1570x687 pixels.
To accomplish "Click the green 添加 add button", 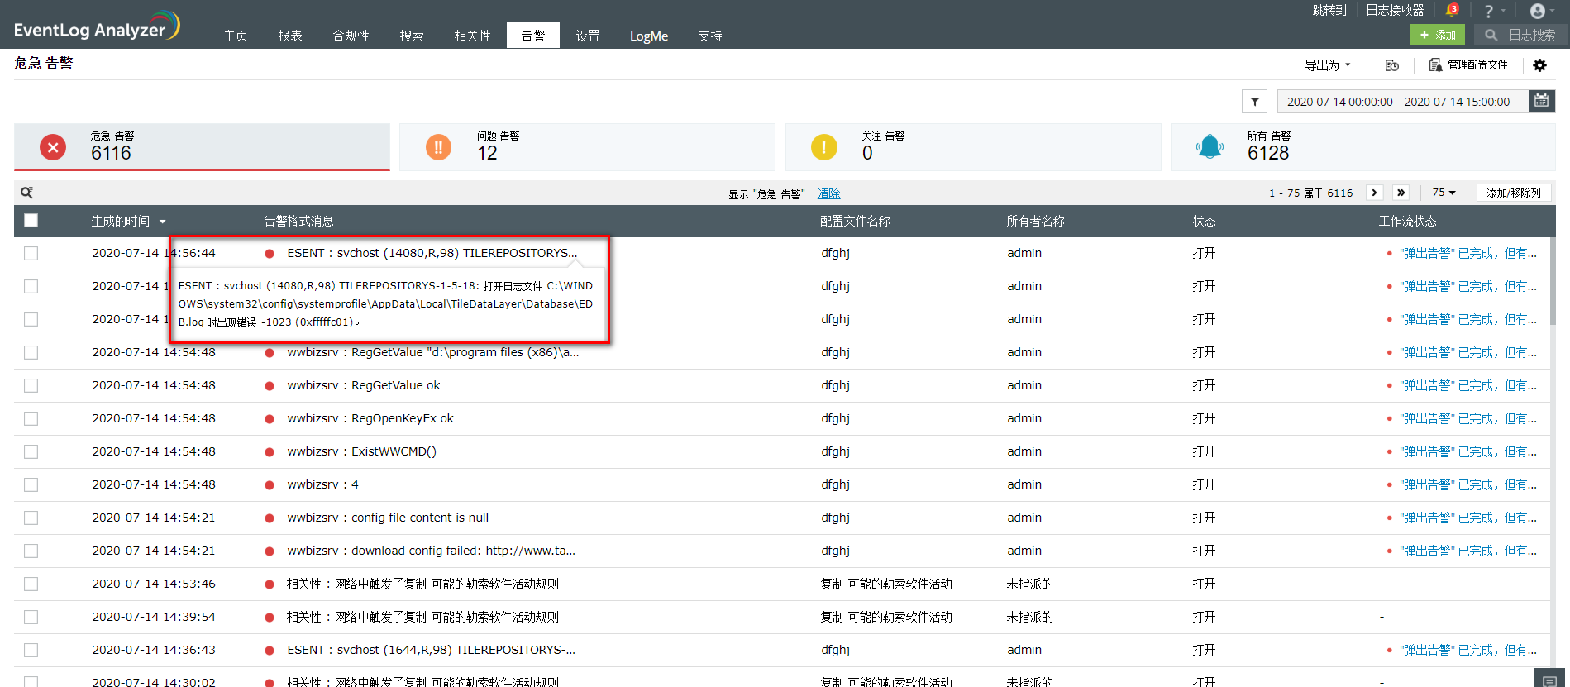I will click(x=1437, y=35).
